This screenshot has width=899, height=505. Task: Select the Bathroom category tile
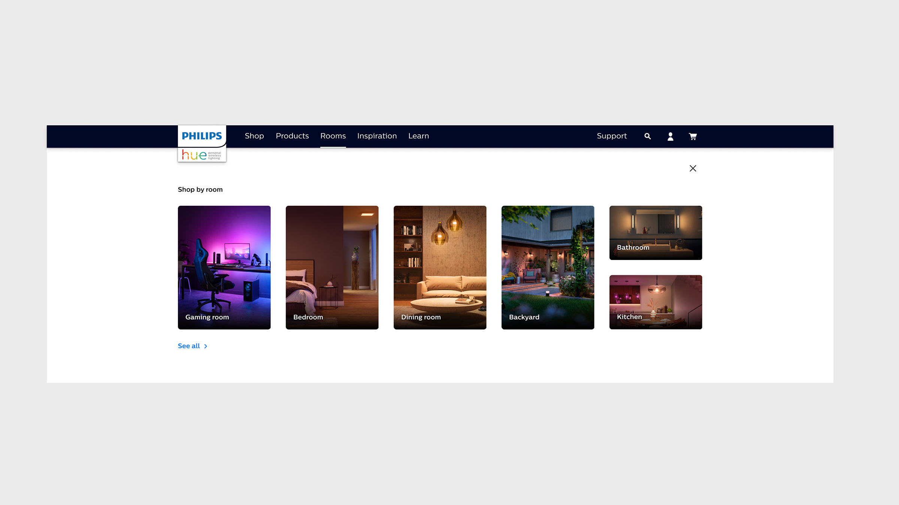click(656, 232)
